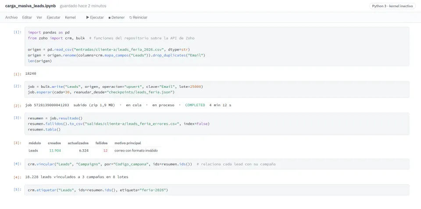Click the 'guardado hace 2 minutos' status
Image resolution: width=421 pixels, height=209 pixels.
click(83, 6)
